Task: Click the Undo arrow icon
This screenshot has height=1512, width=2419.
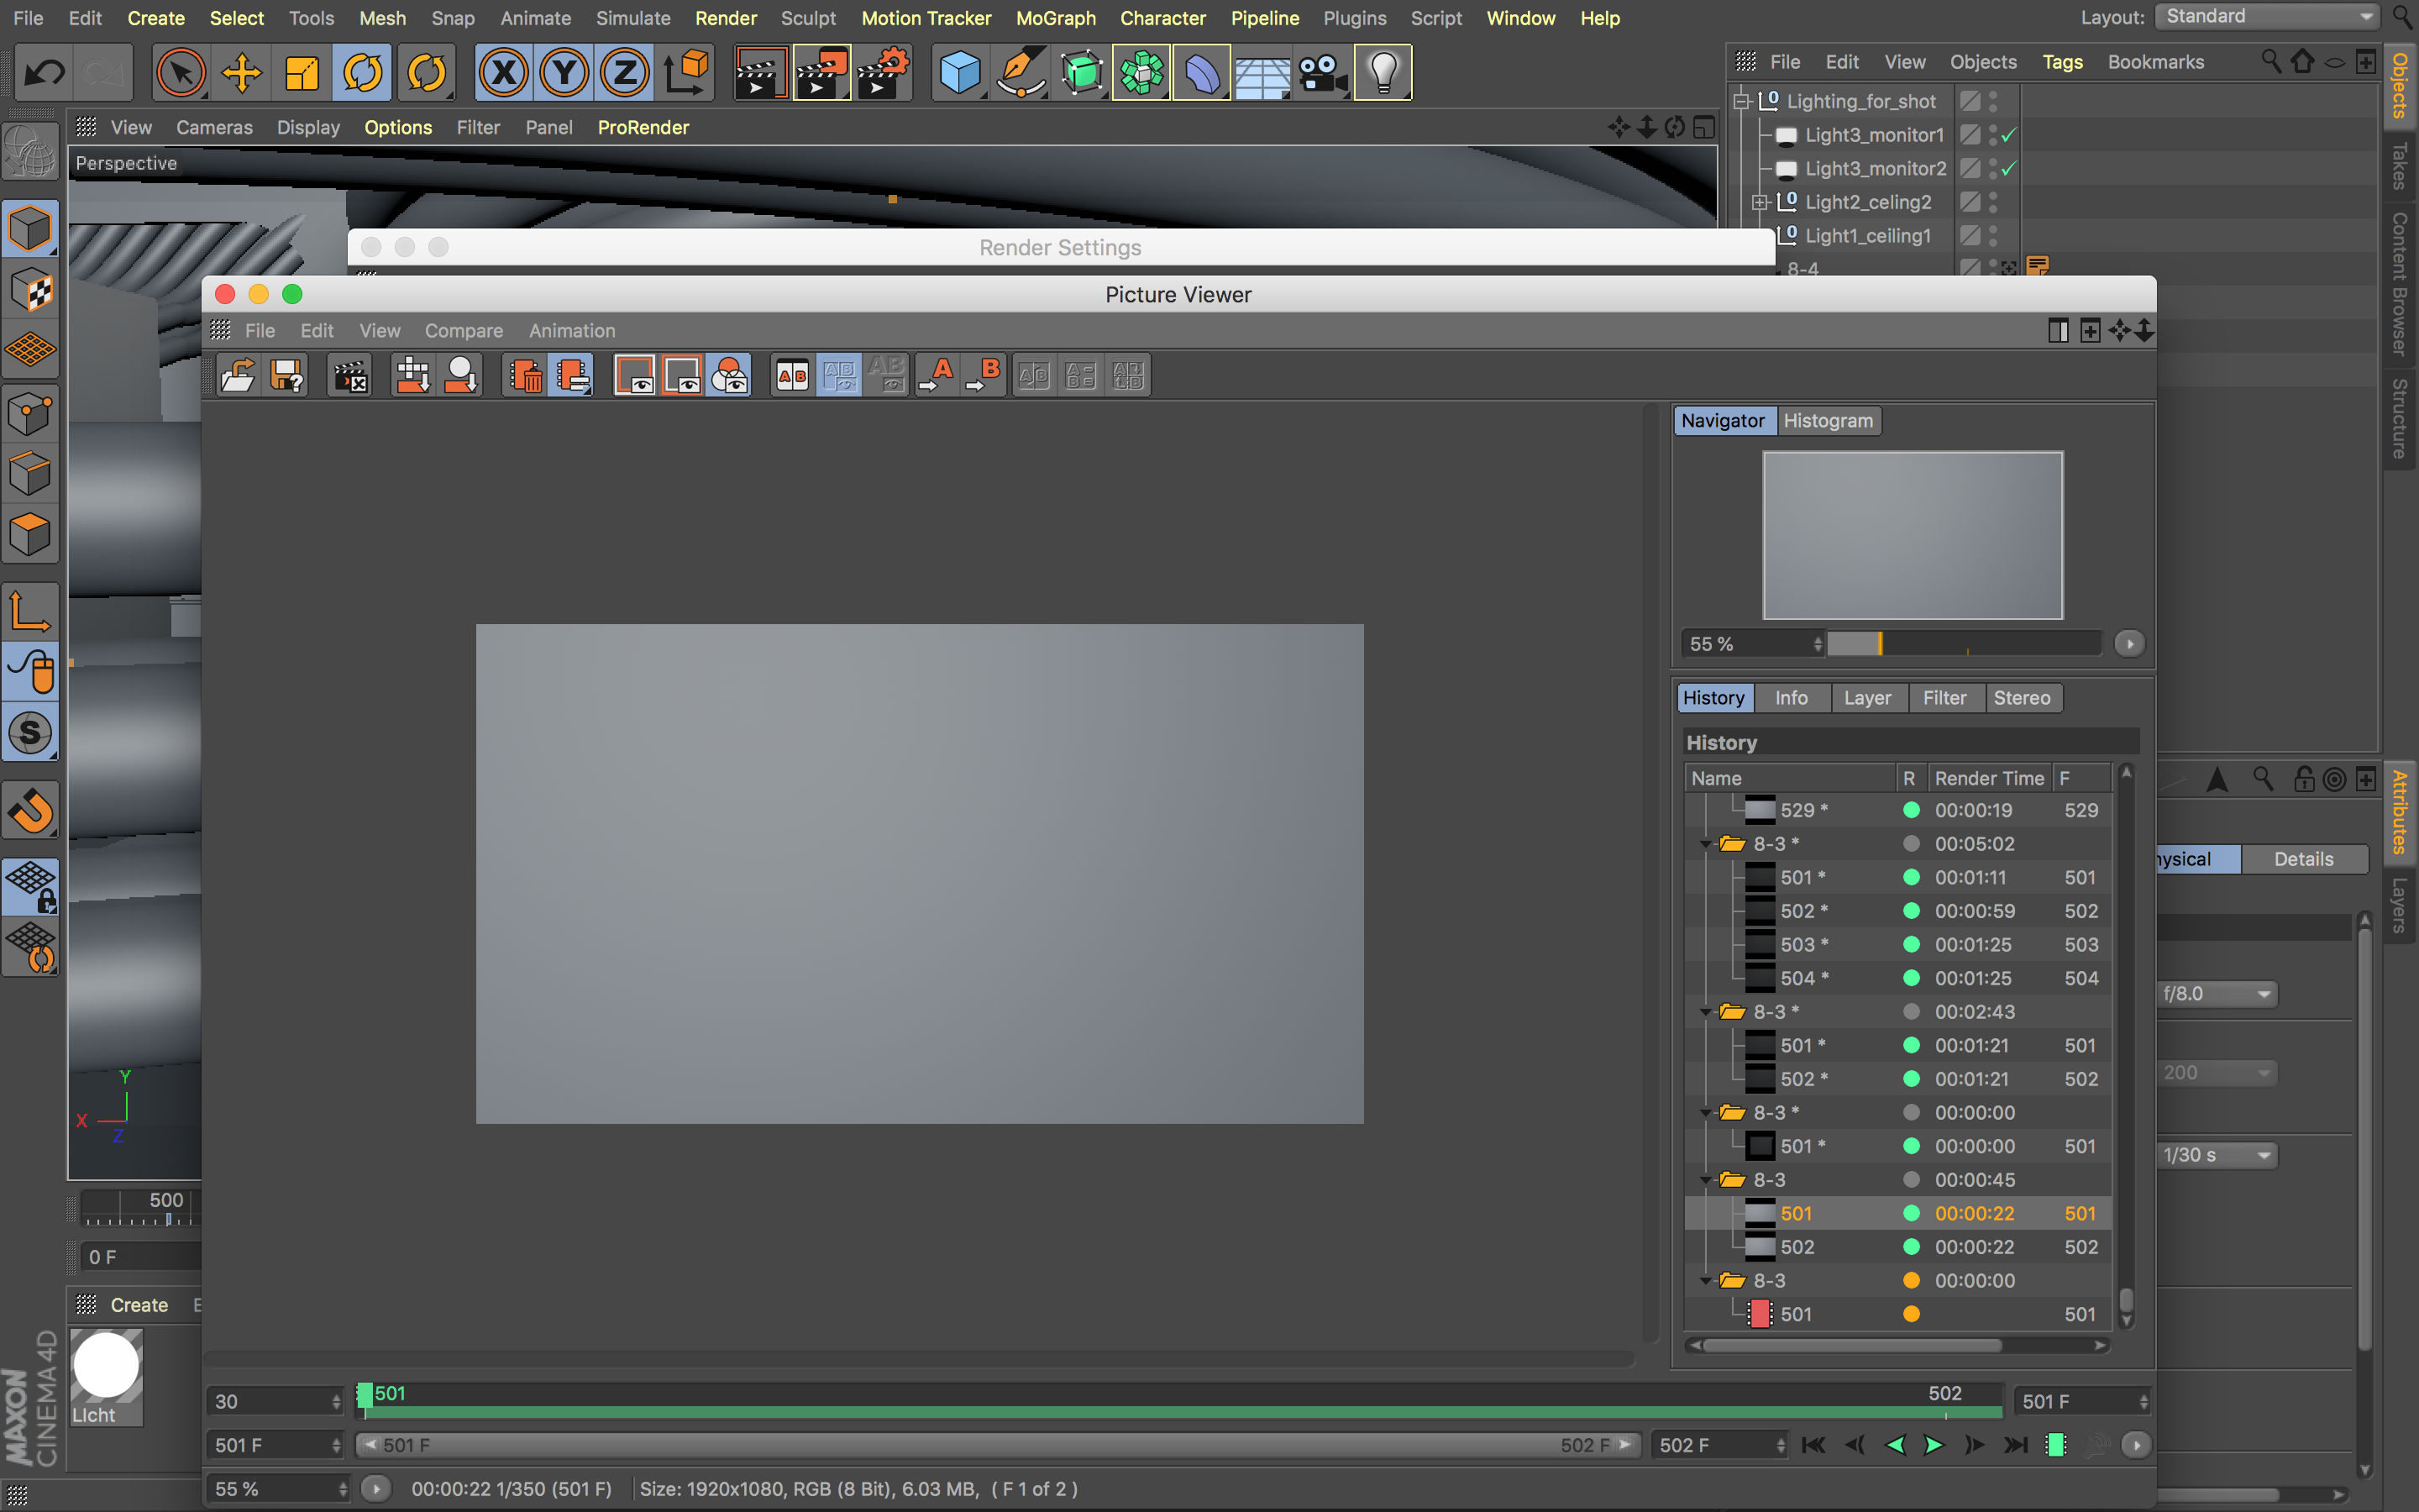Action: (x=44, y=73)
